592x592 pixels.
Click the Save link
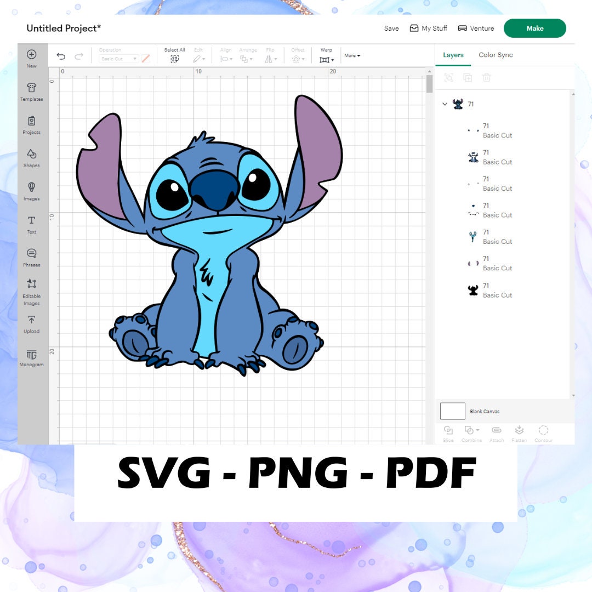[391, 28]
